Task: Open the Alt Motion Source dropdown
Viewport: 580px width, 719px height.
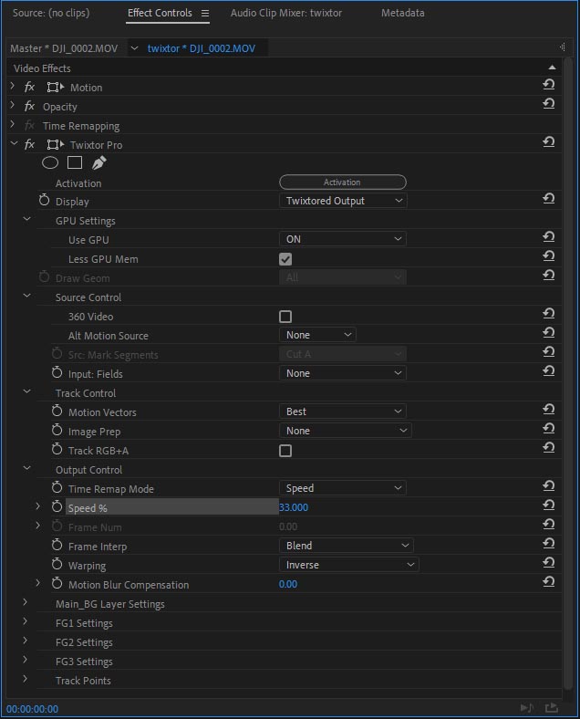Action: point(317,335)
